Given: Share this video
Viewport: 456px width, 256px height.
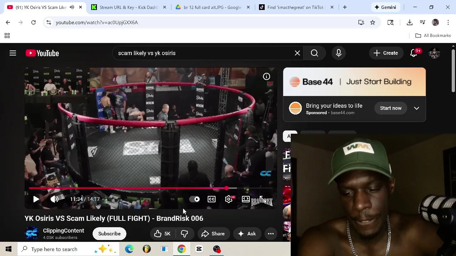Looking at the screenshot, I should tap(213, 234).
